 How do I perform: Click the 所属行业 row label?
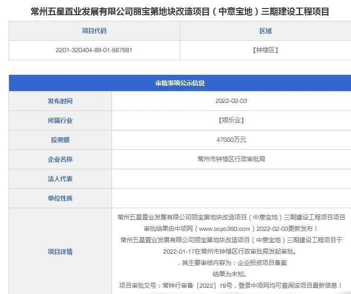click(60, 120)
